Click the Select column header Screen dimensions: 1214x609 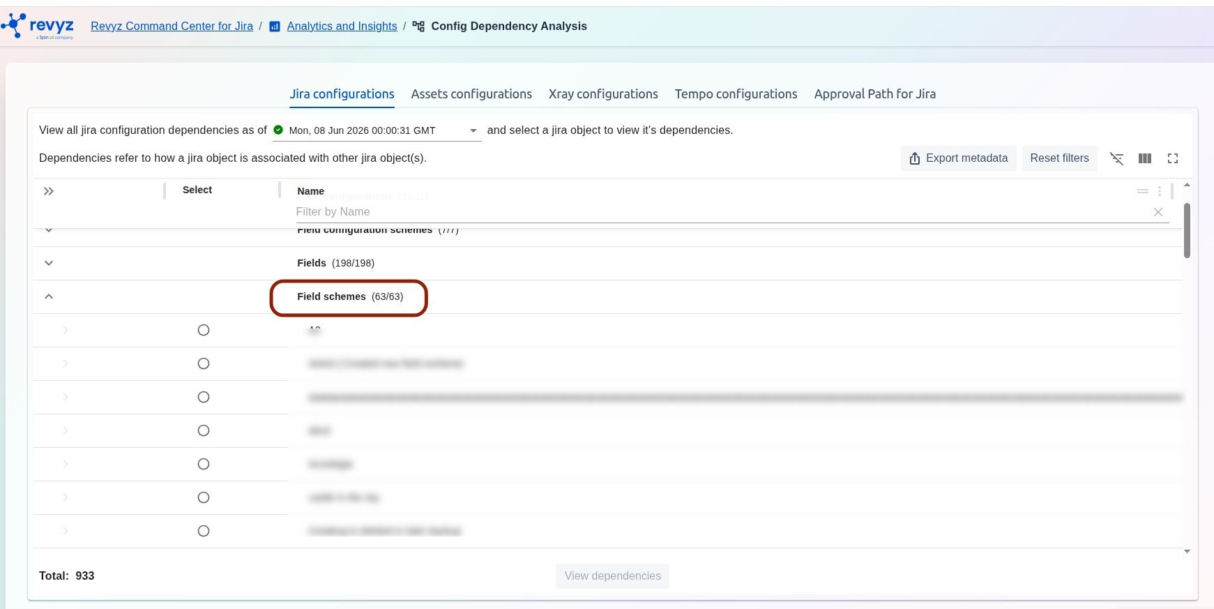click(x=197, y=190)
